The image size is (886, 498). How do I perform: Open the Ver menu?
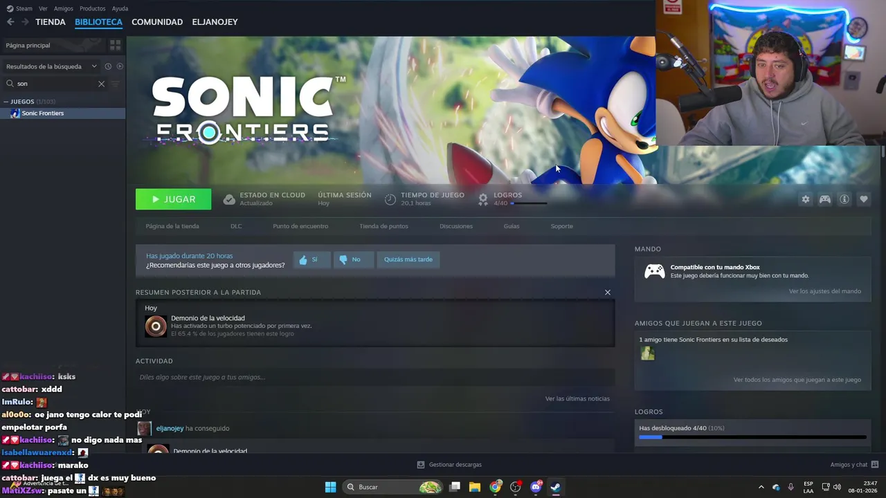pos(43,8)
